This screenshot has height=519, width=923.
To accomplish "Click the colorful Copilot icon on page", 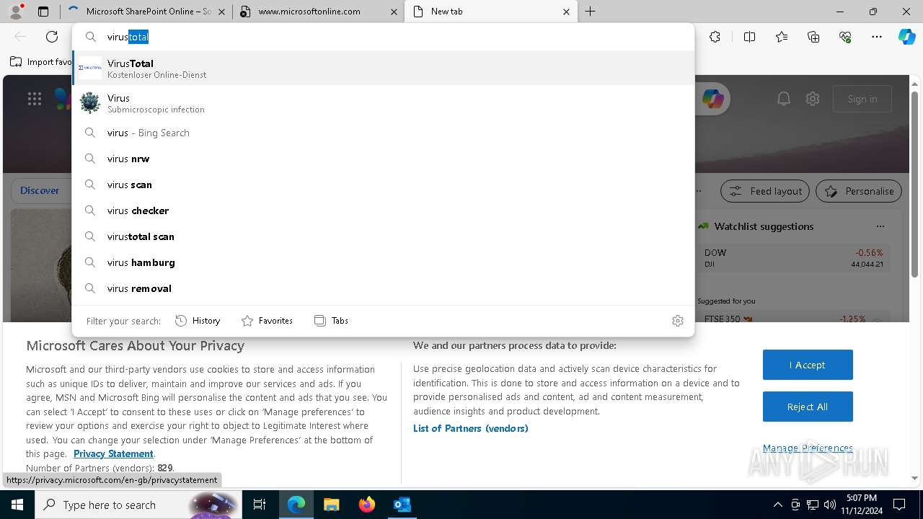I will pyautogui.click(x=712, y=99).
